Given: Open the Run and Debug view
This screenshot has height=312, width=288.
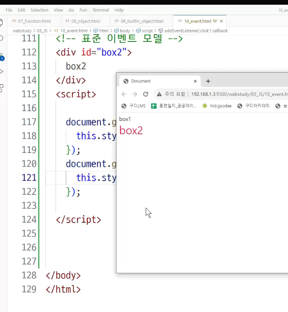Looking at the screenshot, I should [x=2, y=71].
